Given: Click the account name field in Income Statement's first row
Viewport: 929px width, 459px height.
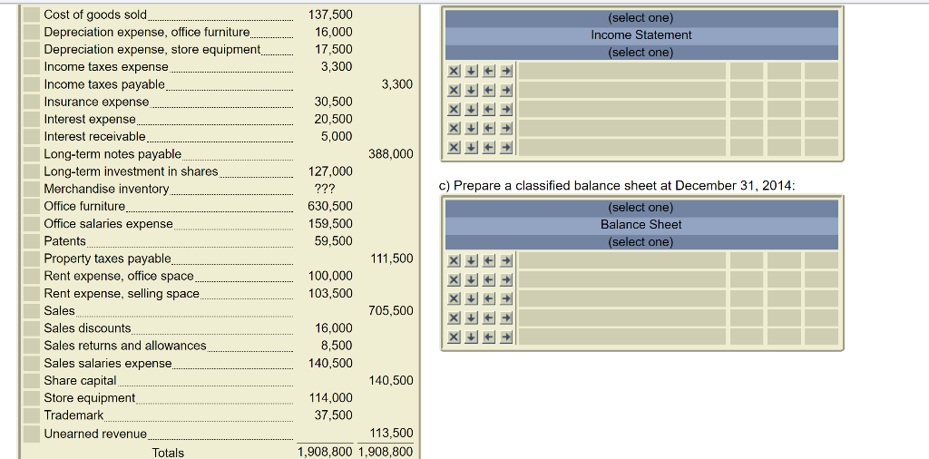Looking at the screenshot, I should (622, 71).
